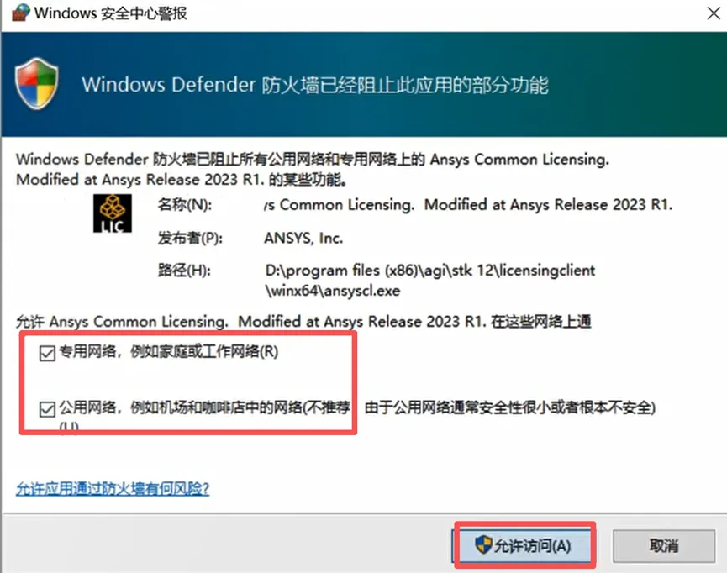Click the banner heading Windows Defender 防火墙已经阻止此应用的部分功能
This screenshot has height=573, width=727.
(315, 85)
